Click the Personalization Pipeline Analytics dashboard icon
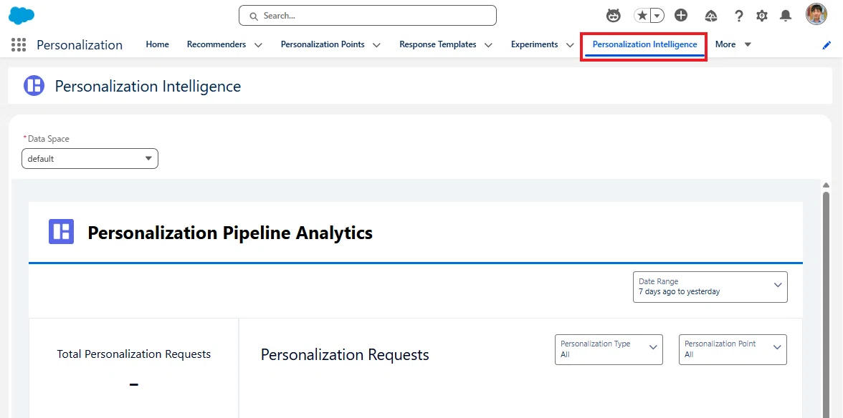The width and height of the screenshot is (843, 418). 62,232
